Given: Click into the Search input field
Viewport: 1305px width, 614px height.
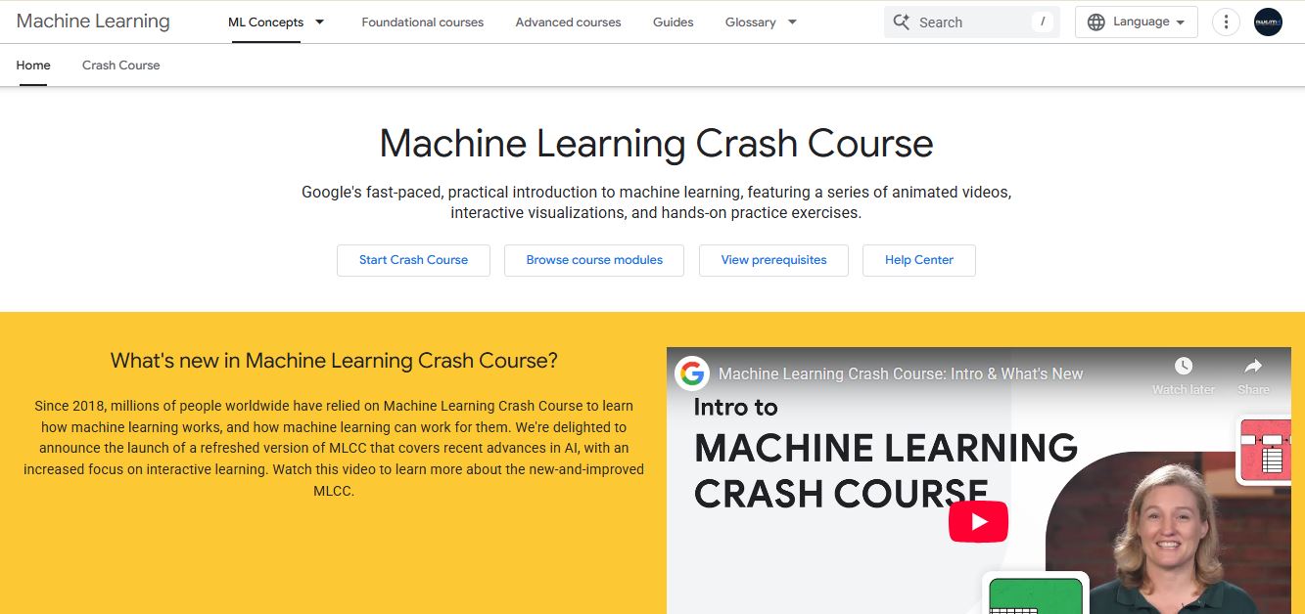Looking at the screenshot, I should pyautogui.click(x=969, y=22).
